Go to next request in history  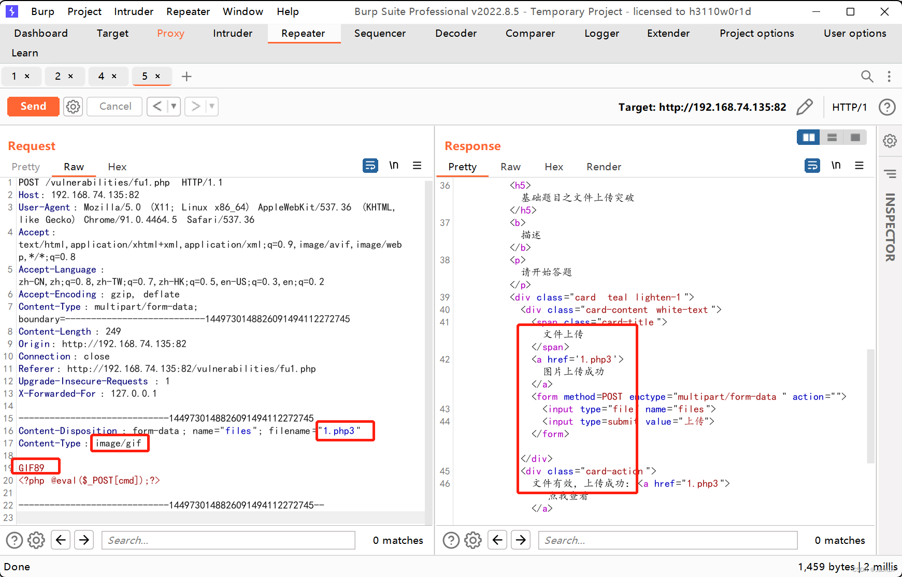[x=195, y=106]
